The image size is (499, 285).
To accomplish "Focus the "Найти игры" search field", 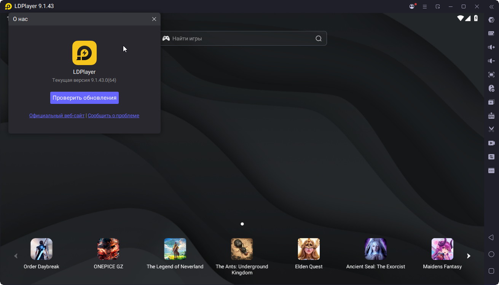I will pyautogui.click(x=243, y=38).
